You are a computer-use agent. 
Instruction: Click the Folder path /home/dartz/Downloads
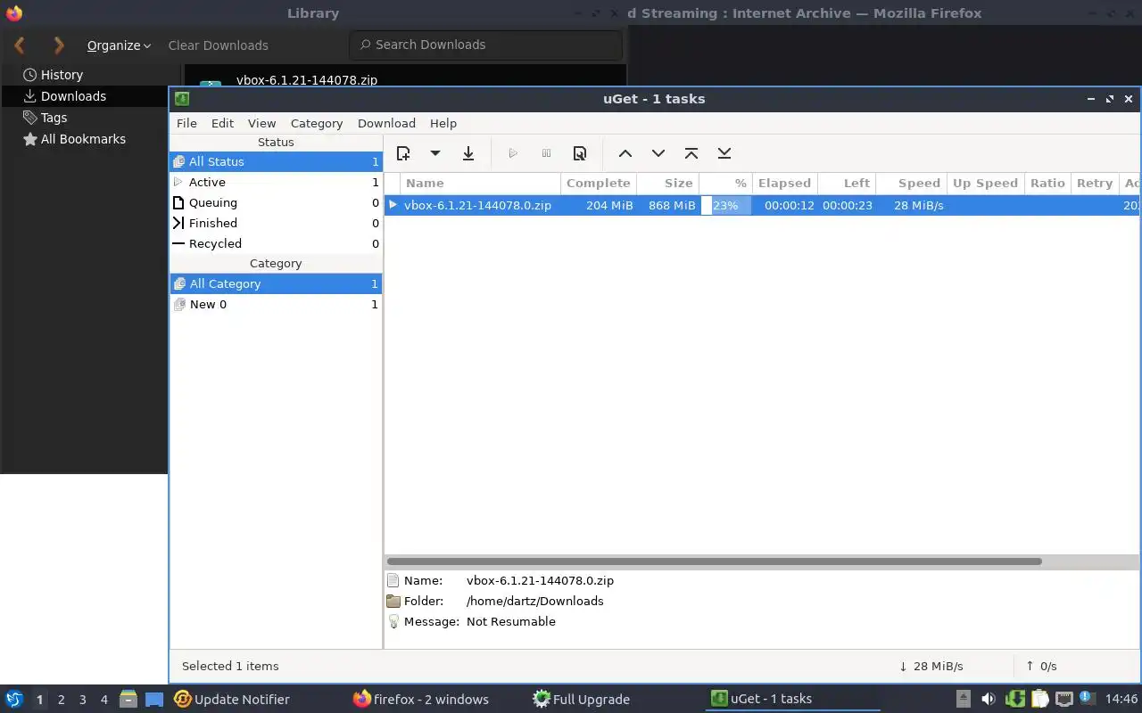coord(534,601)
